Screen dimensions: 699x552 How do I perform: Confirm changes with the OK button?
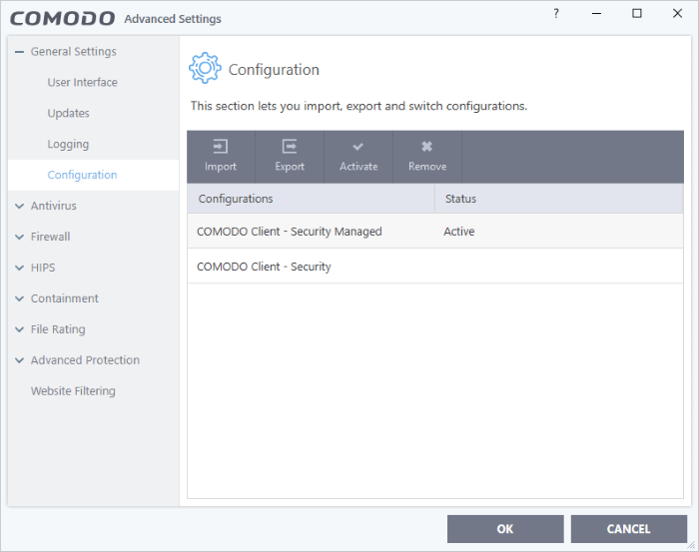pyautogui.click(x=505, y=529)
